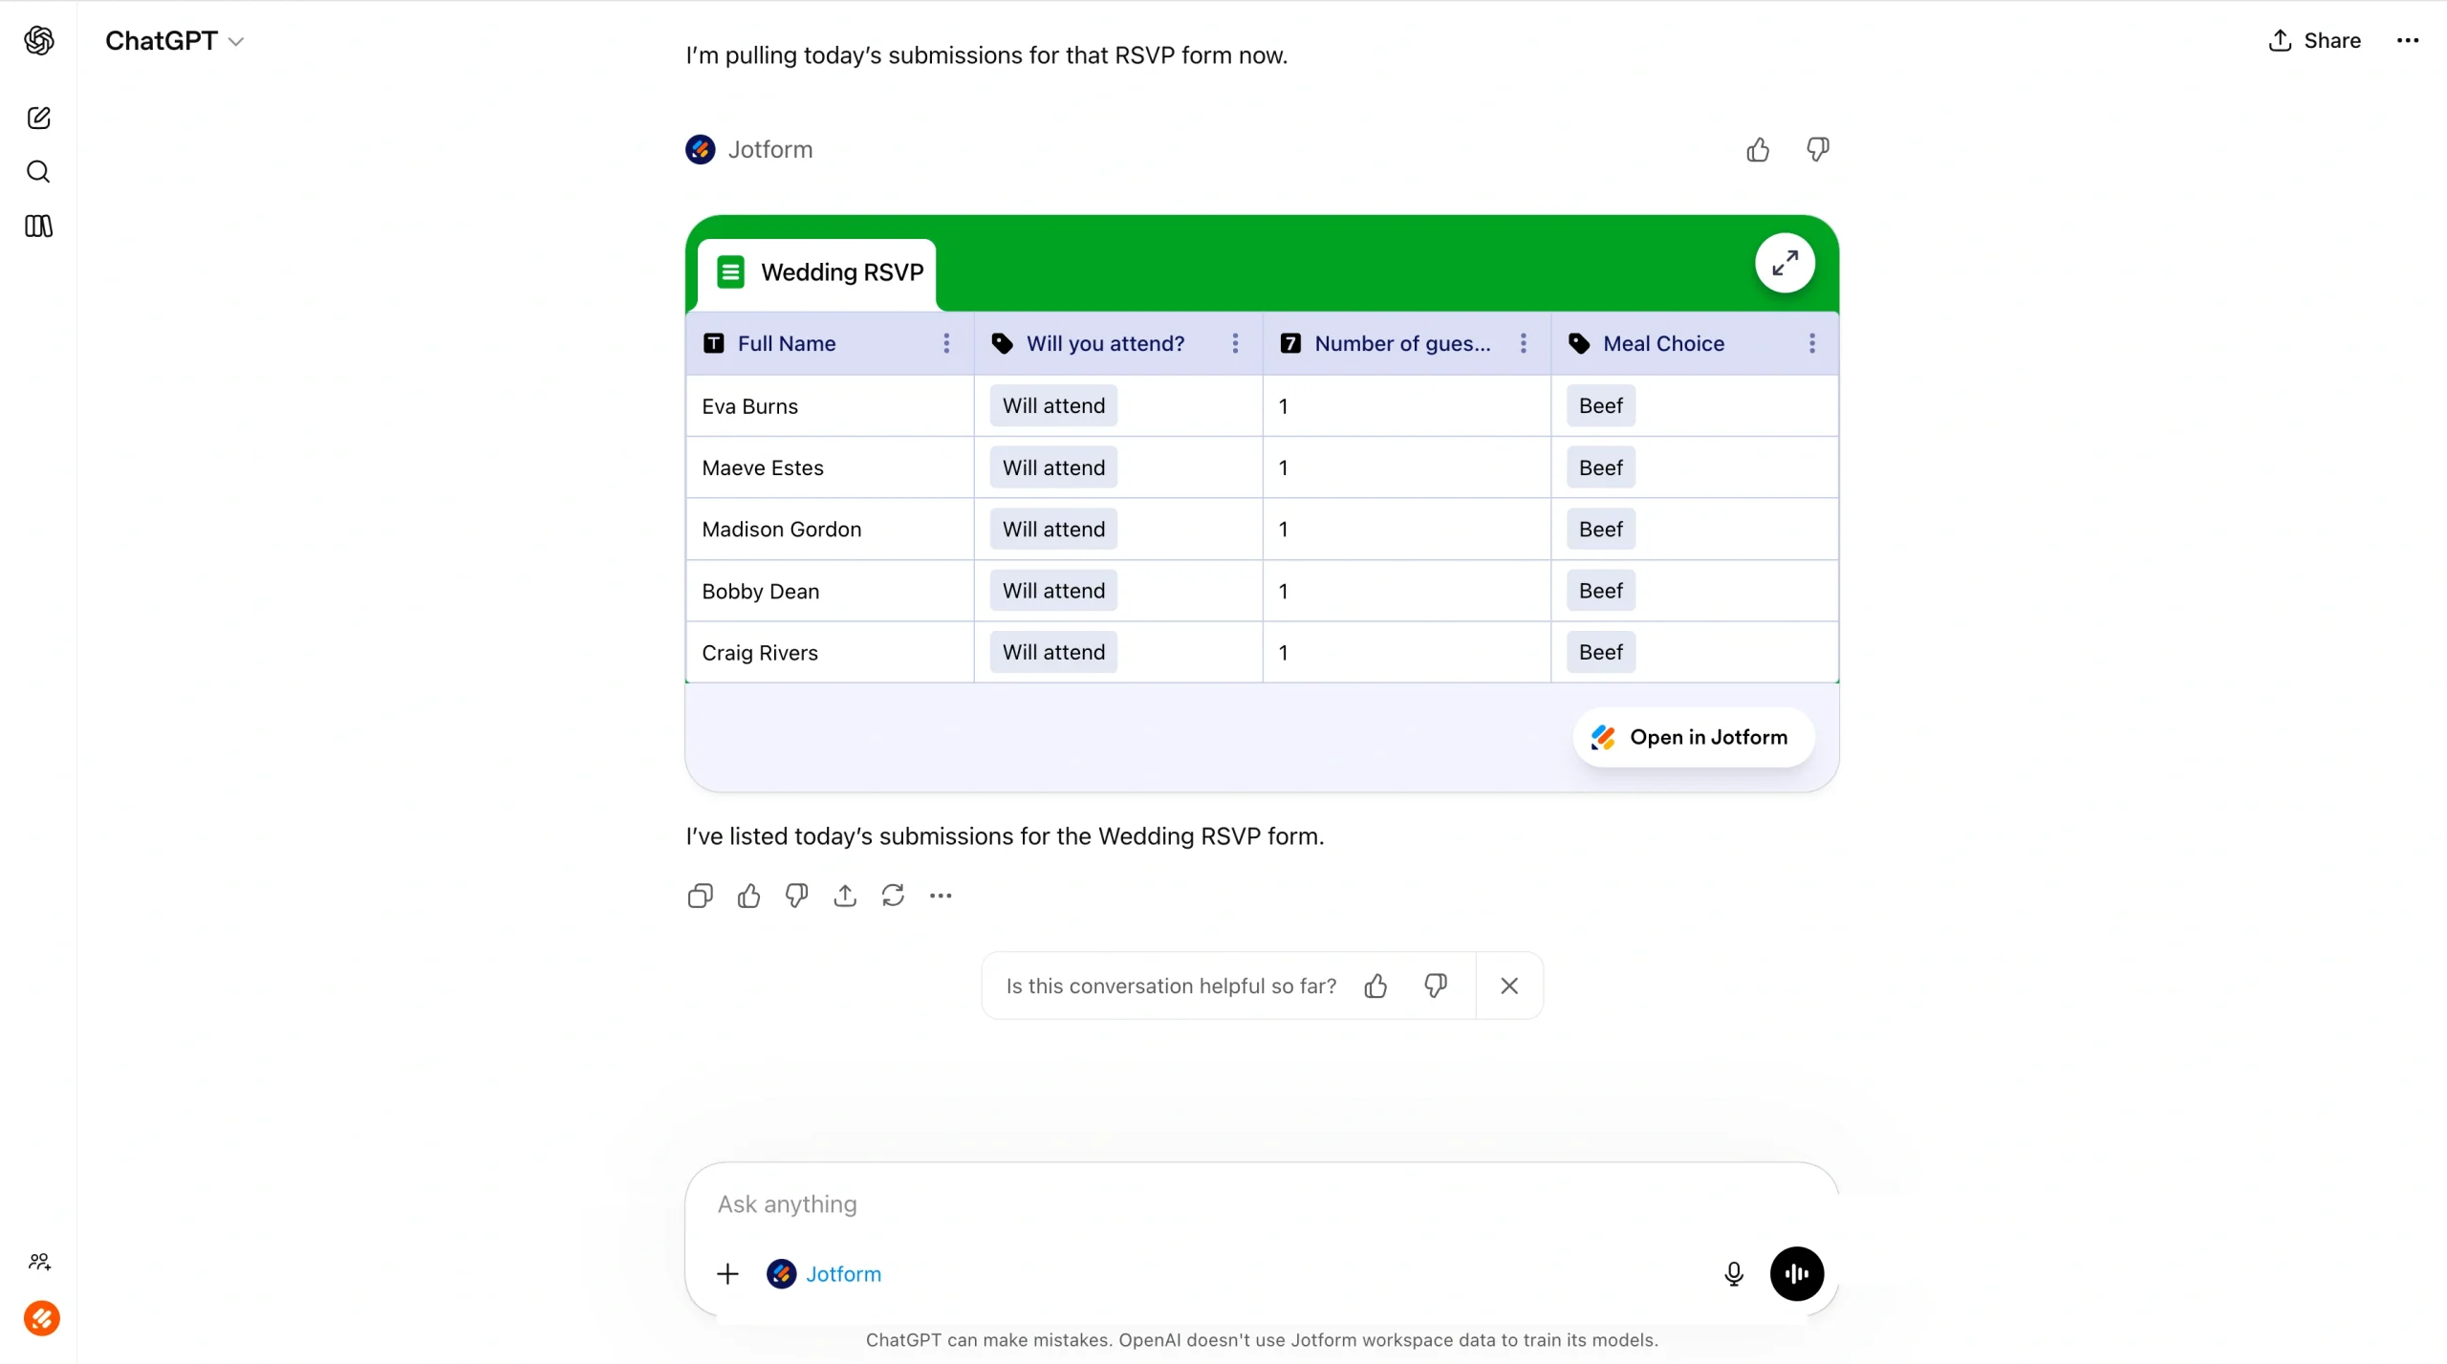Share the conversation
The image size is (2447, 1364).
[2314, 40]
